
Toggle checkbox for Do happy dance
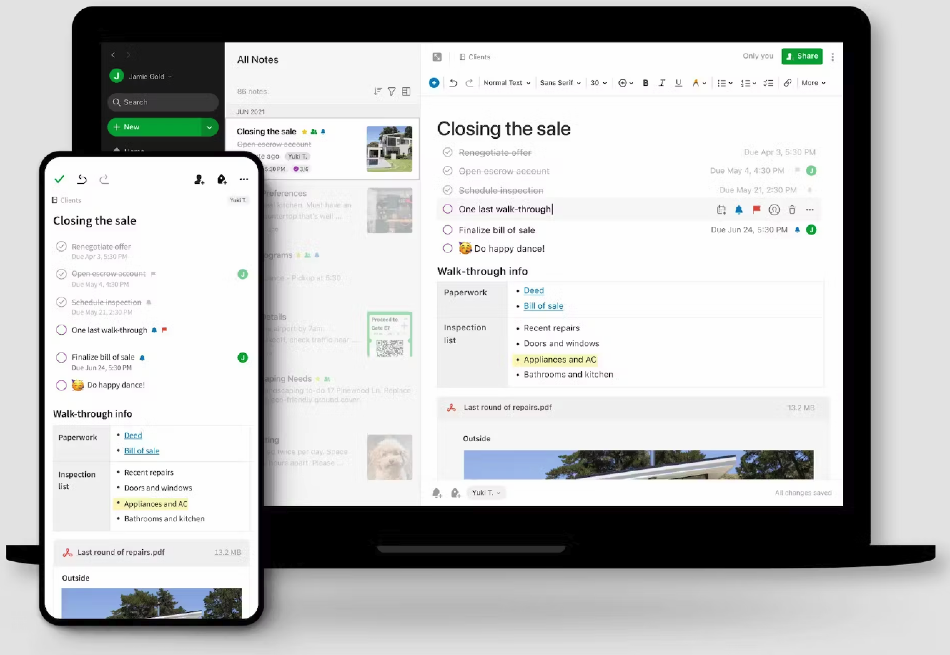point(447,248)
